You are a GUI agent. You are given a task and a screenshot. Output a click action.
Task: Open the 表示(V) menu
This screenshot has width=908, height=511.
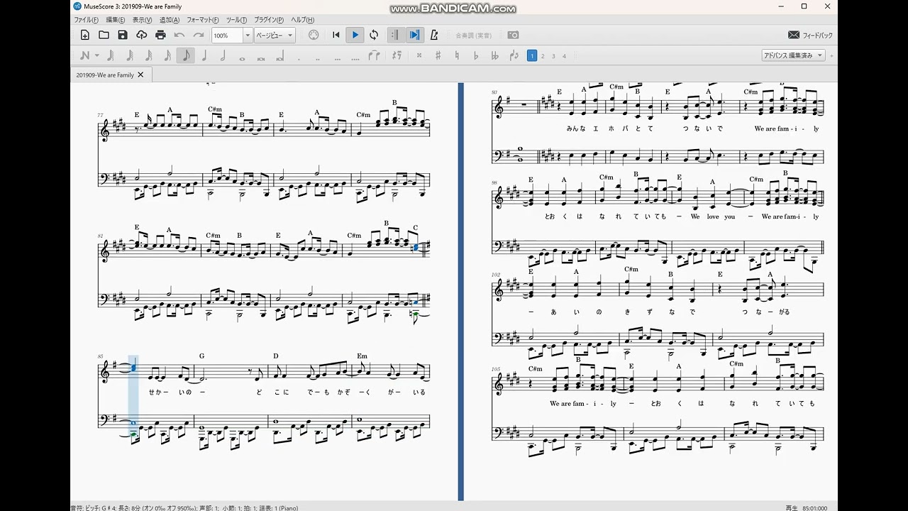pos(142,20)
